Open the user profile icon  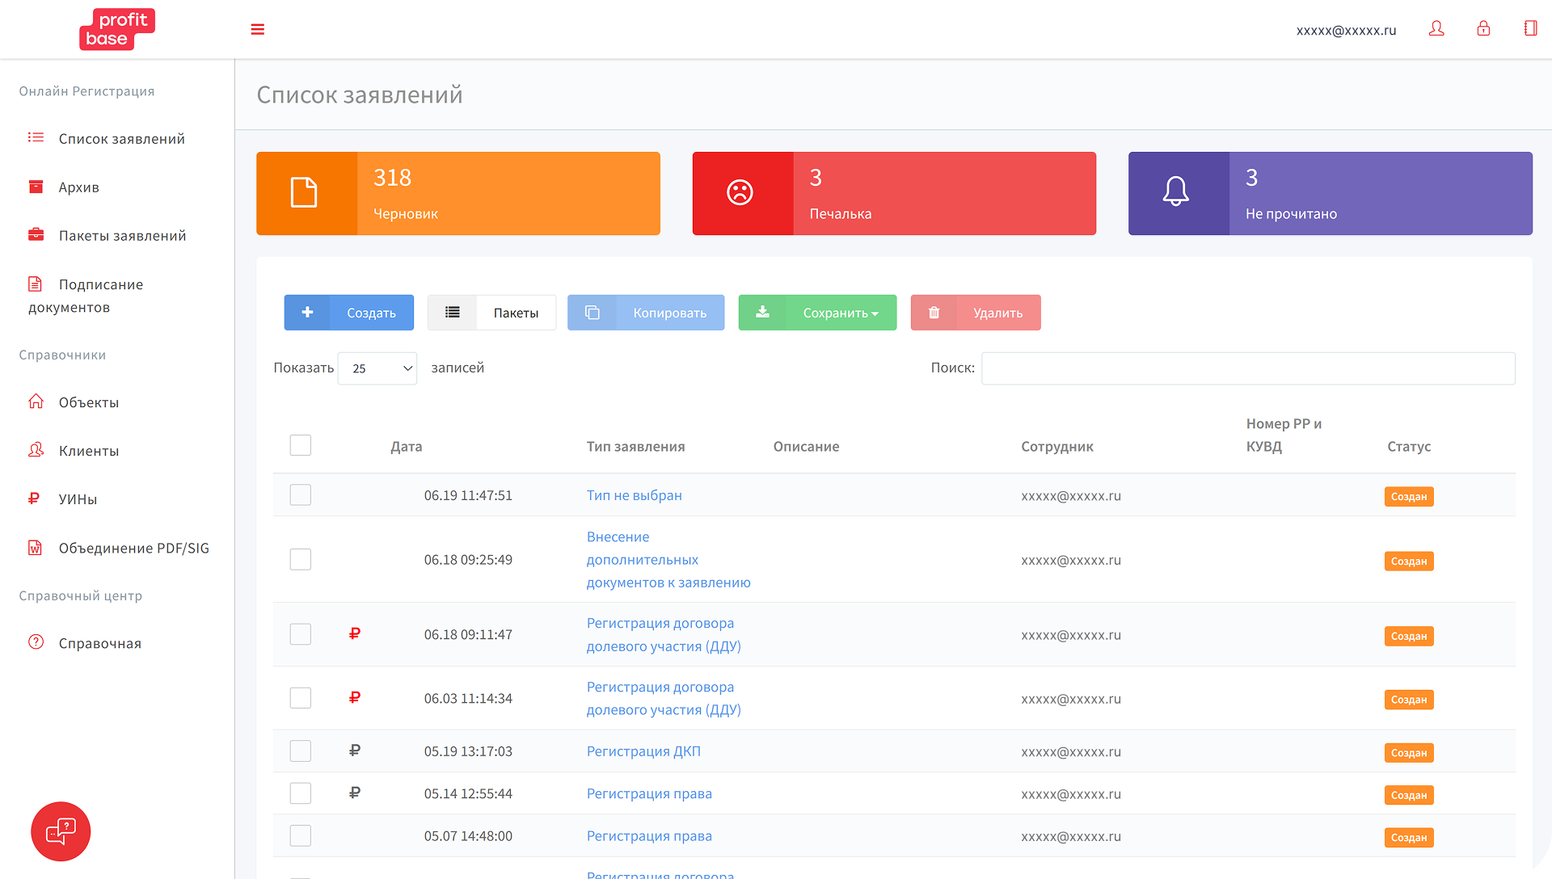pyautogui.click(x=1436, y=29)
